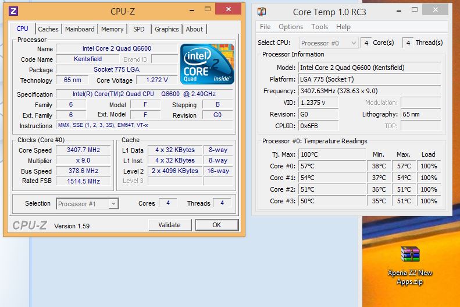This screenshot has width=460, height=307.
Task: Click the Core #3 load 100%
Action: coord(429,201)
